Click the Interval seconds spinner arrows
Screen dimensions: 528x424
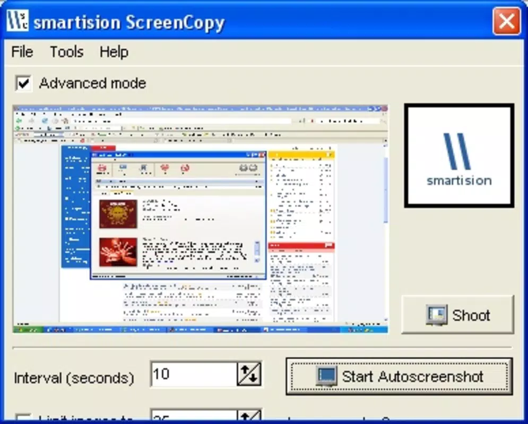click(249, 374)
